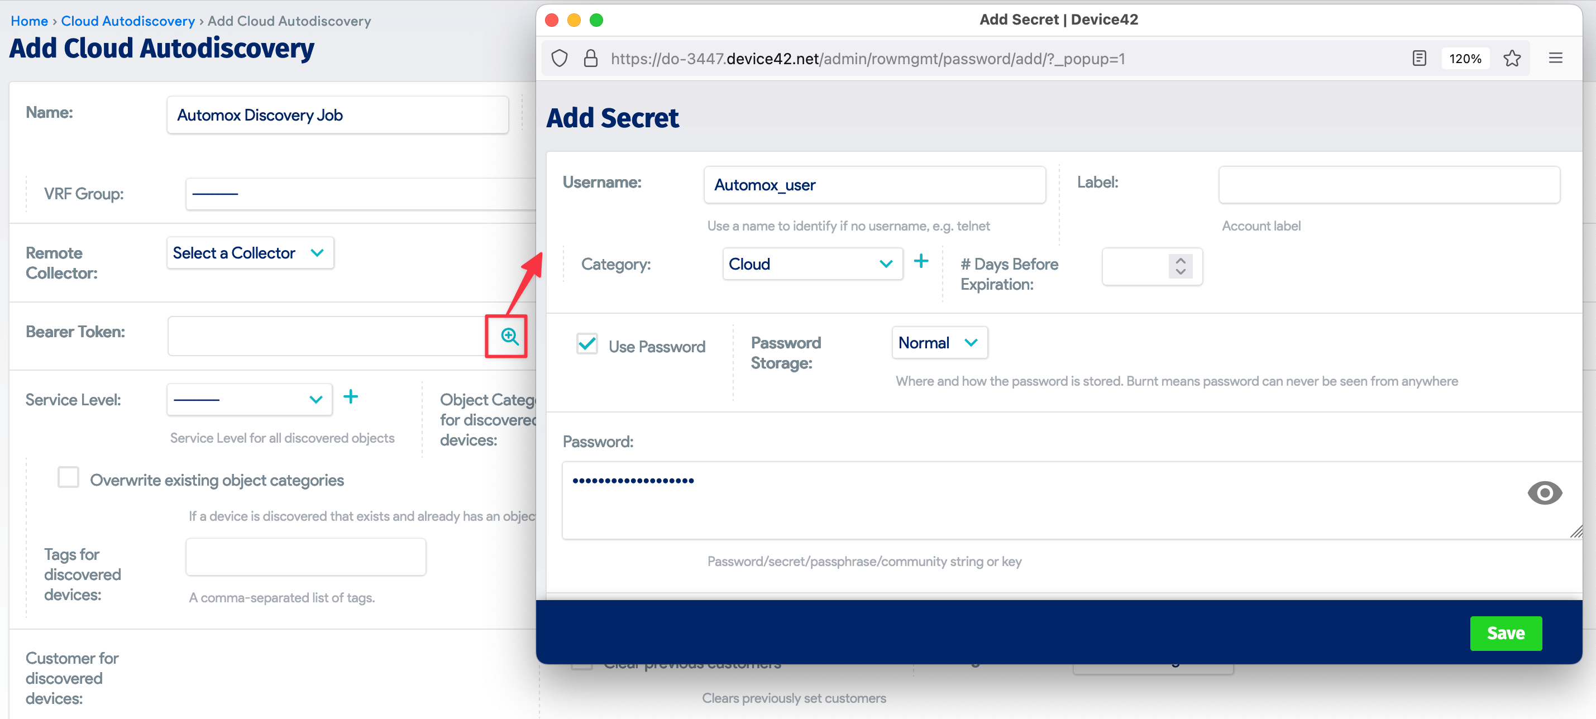The height and width of the screenshot is (719, 1596).
Task: Bookmark the page with the star icon
Action: [1511, 59]
